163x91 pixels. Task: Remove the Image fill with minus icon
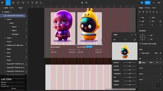coord(160,62)
